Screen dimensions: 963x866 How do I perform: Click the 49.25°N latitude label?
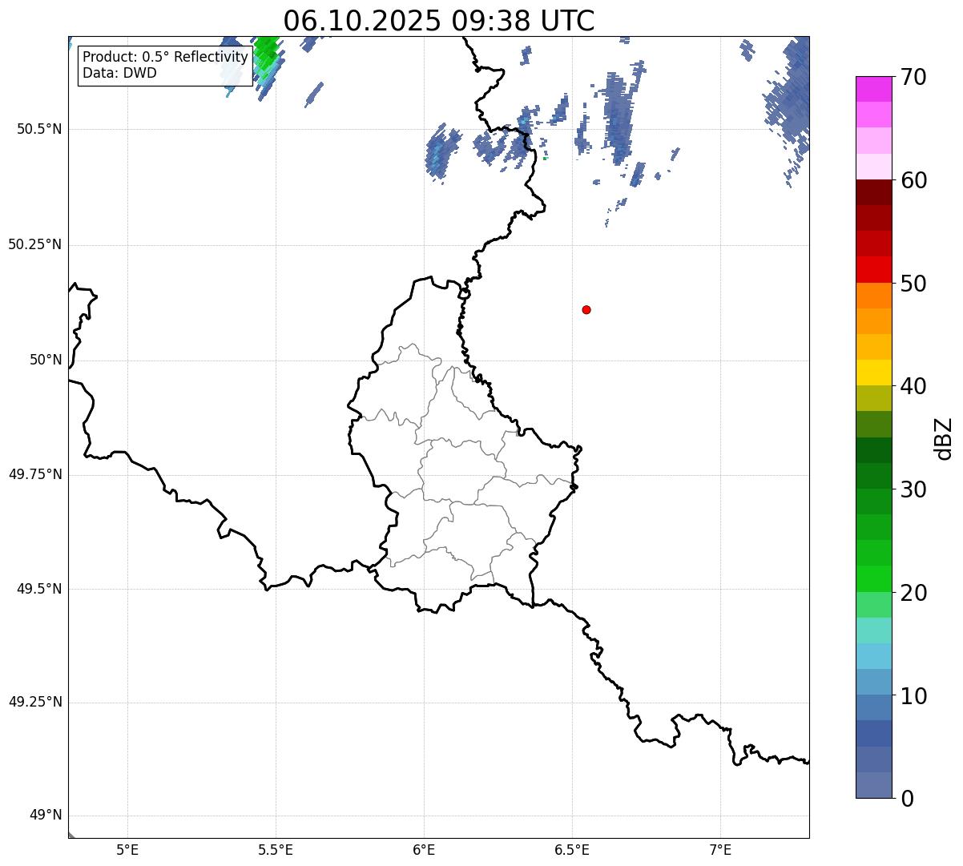point(35,703)
